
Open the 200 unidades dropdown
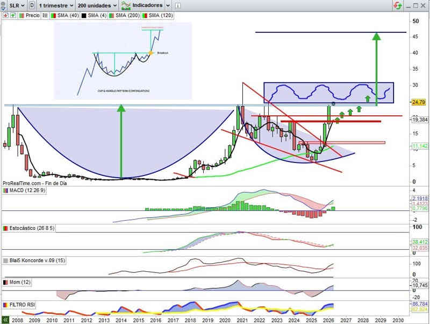point(97,5)
